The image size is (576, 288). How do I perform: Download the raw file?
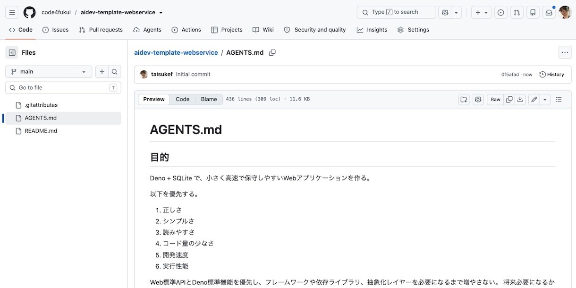pyautogui.click(x=520, y=99)
